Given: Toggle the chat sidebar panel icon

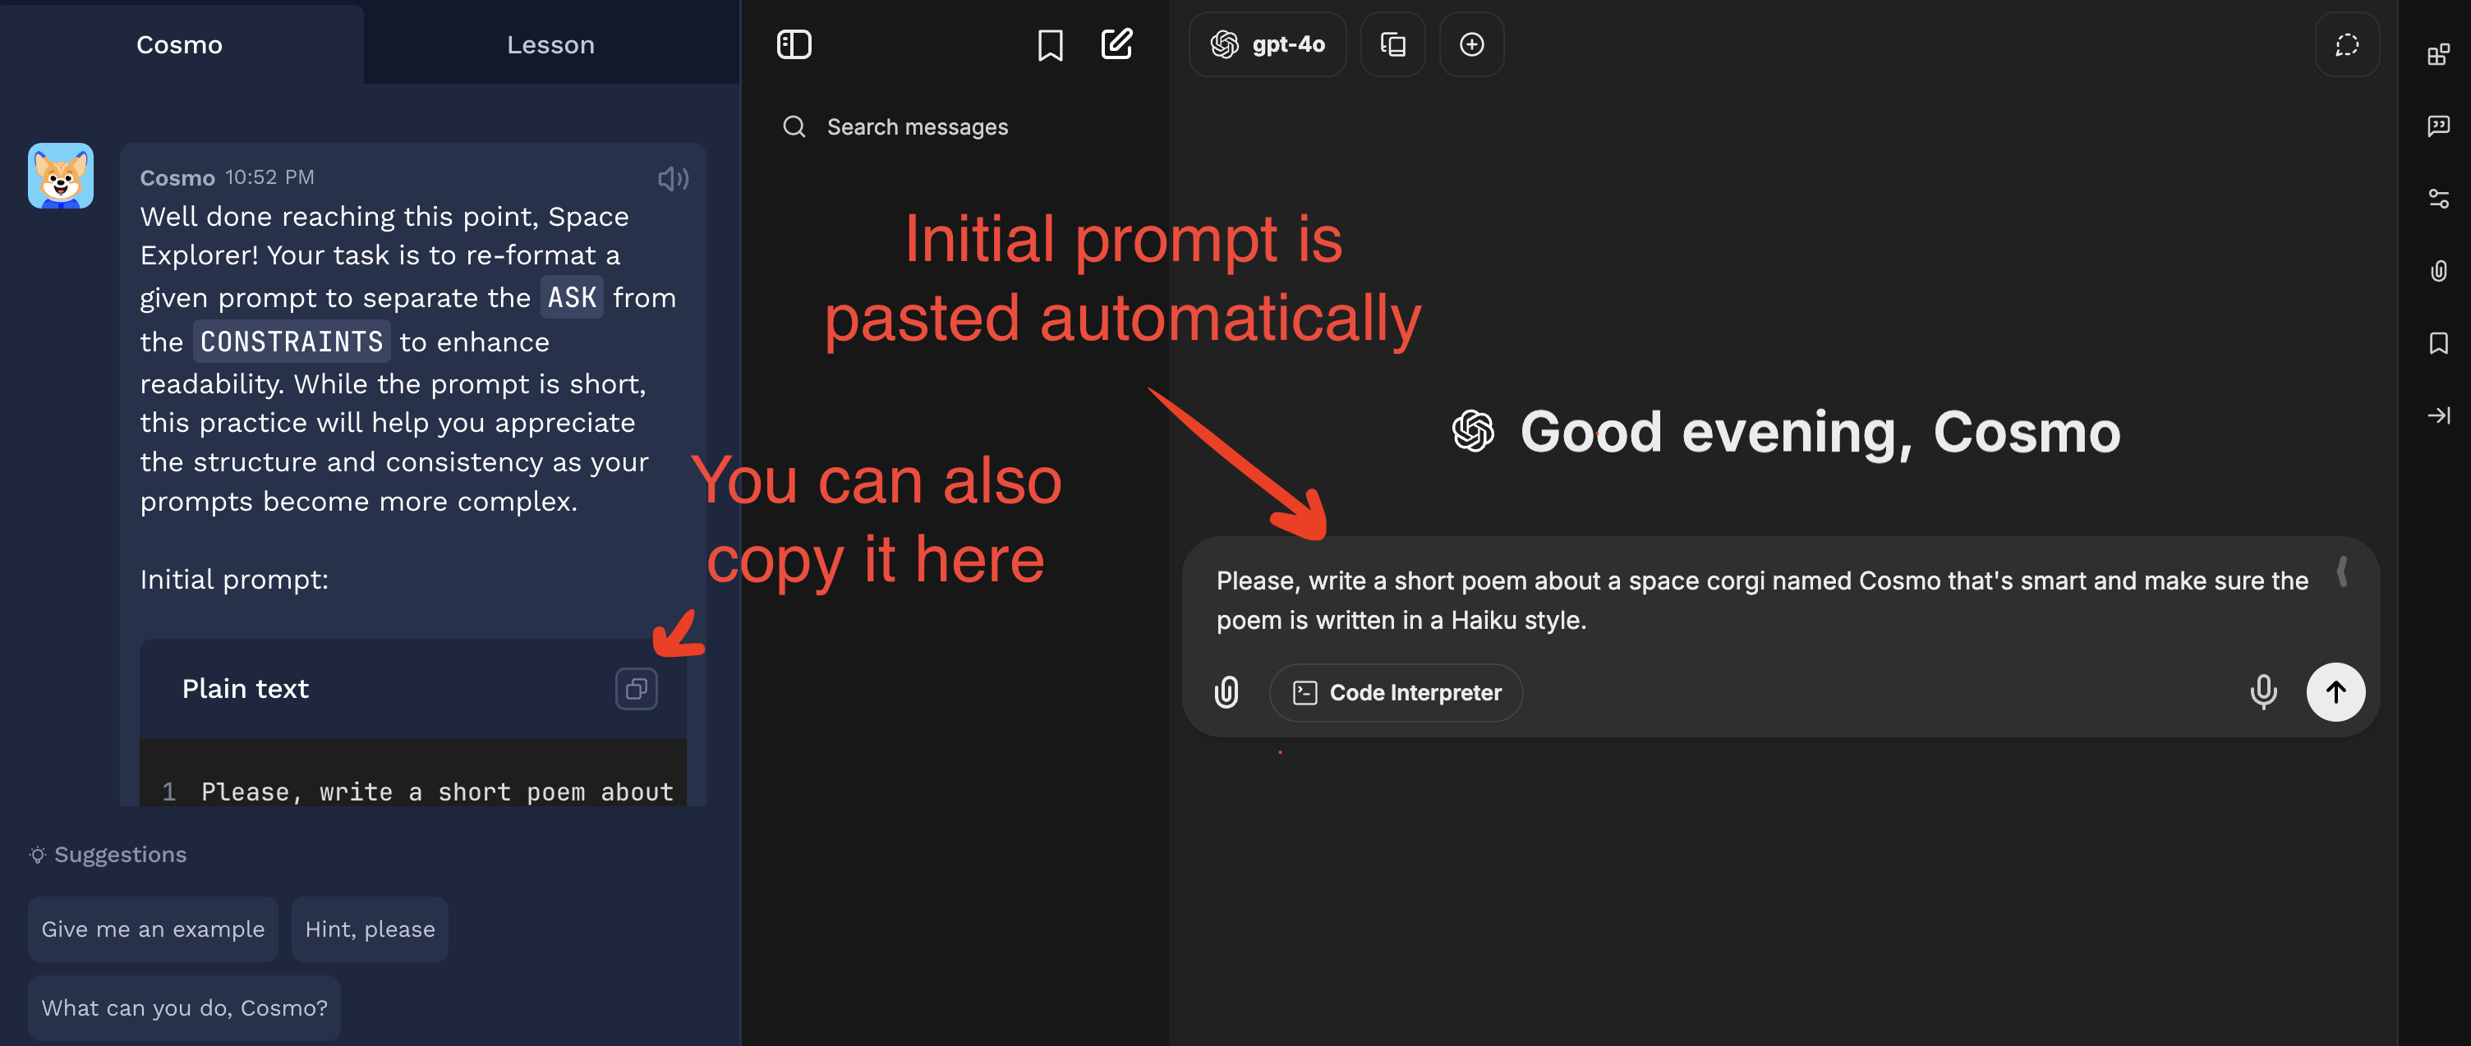Looking at the screenshot, I should point(794,44).
